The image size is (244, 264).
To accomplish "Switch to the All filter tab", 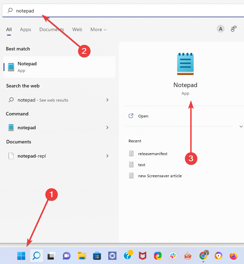I will coord(9,29).
